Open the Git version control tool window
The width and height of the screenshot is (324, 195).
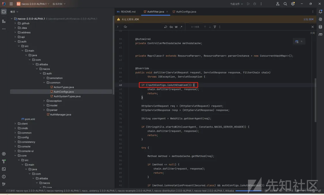coord(4,184)
